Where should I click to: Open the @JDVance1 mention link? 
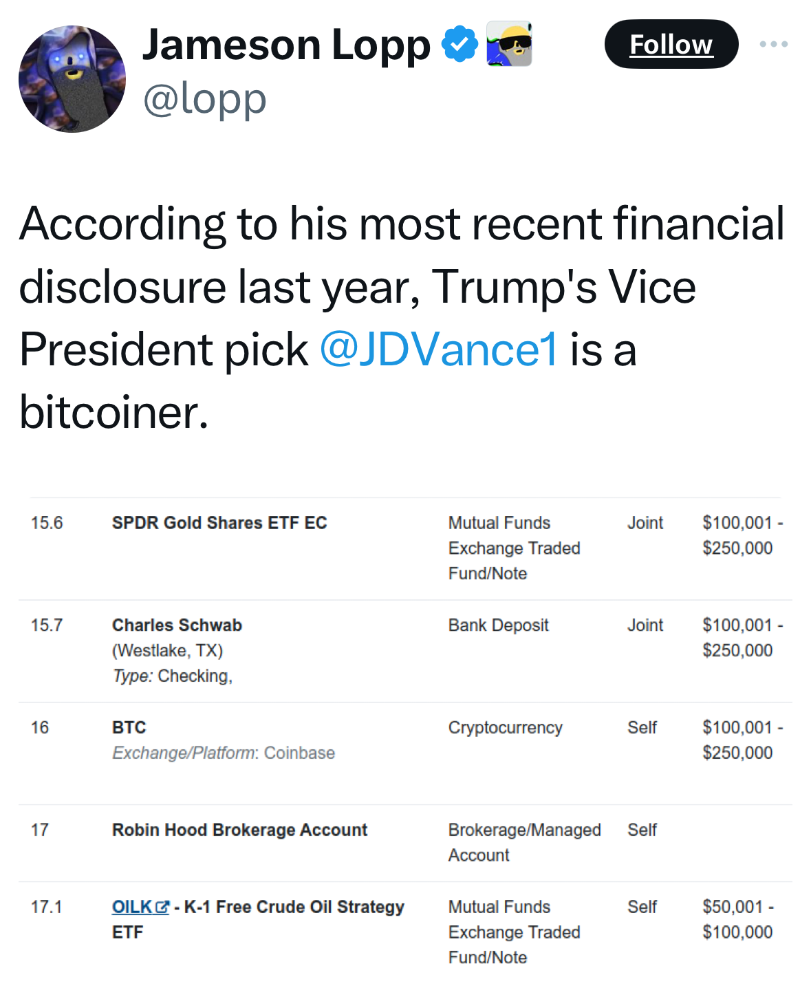[439, 350]
